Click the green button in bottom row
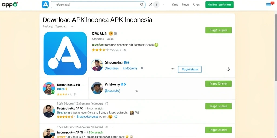 click(218, 130)
